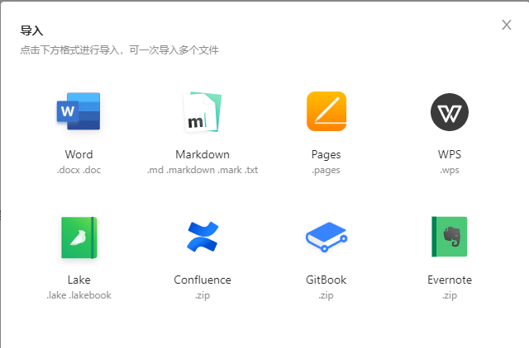529x348 pixels.
Task: Click the .md .markdown .mark .txt text
Action: click(x=203, y=170)
